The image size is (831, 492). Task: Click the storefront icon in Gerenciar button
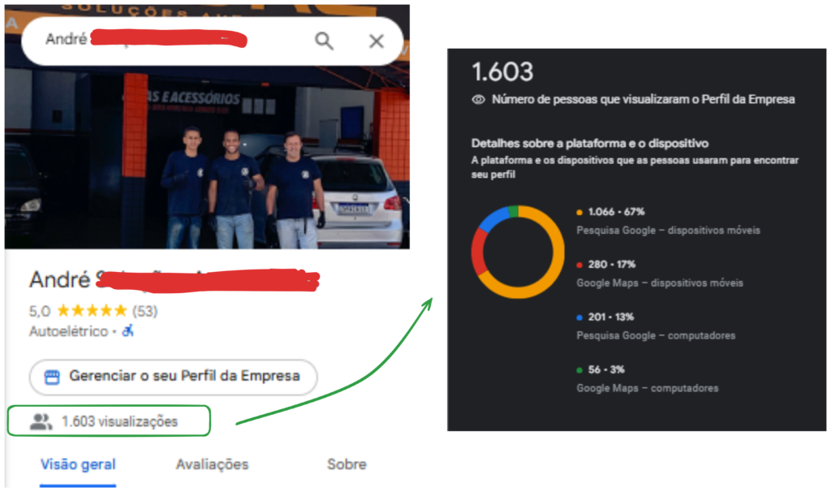52,377
